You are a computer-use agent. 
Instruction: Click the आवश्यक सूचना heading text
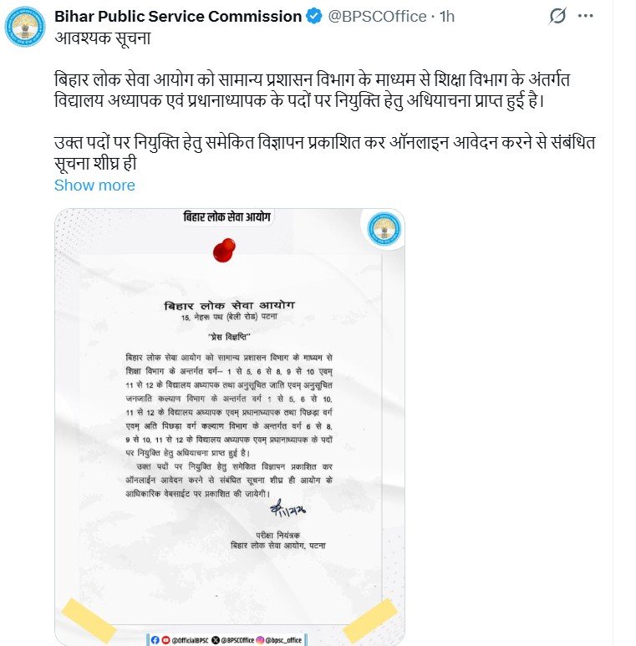point(103,38)
